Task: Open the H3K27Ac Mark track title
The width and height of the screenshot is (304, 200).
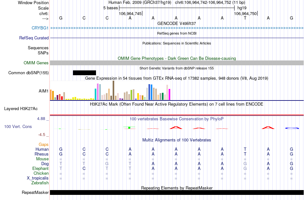Action: [x=177, y=104]
